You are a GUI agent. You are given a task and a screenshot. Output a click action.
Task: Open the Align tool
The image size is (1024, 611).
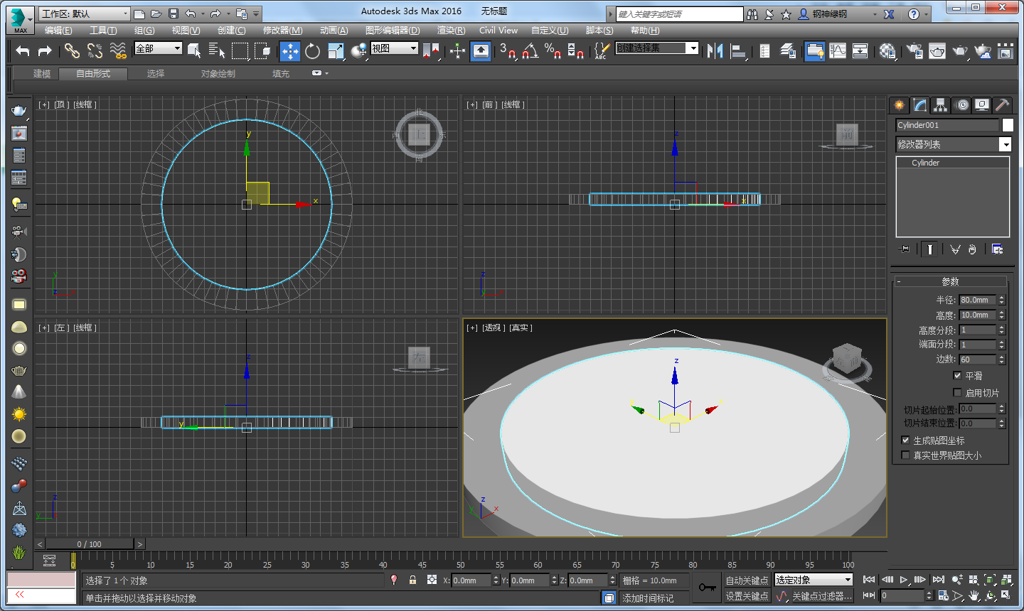tap(738, 50)
